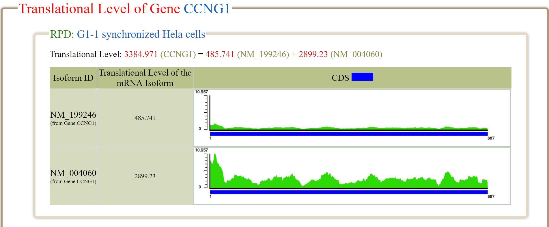Click the blue CDS bar under NM_004060 plot
Viewport: 549px width, 227px height.
click(349, 192)
